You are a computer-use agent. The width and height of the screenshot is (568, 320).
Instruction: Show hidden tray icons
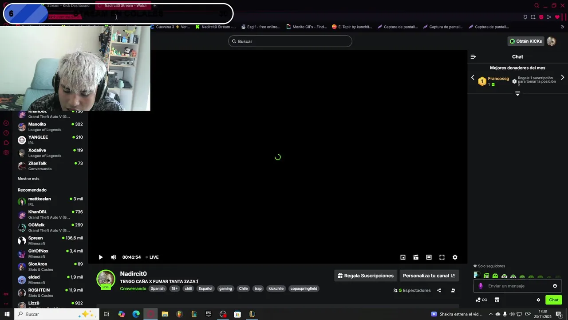[x=490, y=314]
